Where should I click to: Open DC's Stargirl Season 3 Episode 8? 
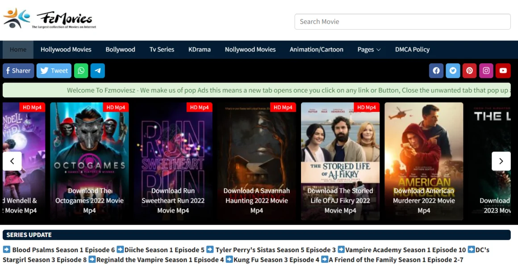(x=45, y=260)
